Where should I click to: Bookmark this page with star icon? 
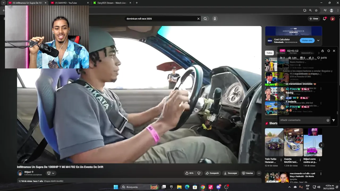(316, 10)
